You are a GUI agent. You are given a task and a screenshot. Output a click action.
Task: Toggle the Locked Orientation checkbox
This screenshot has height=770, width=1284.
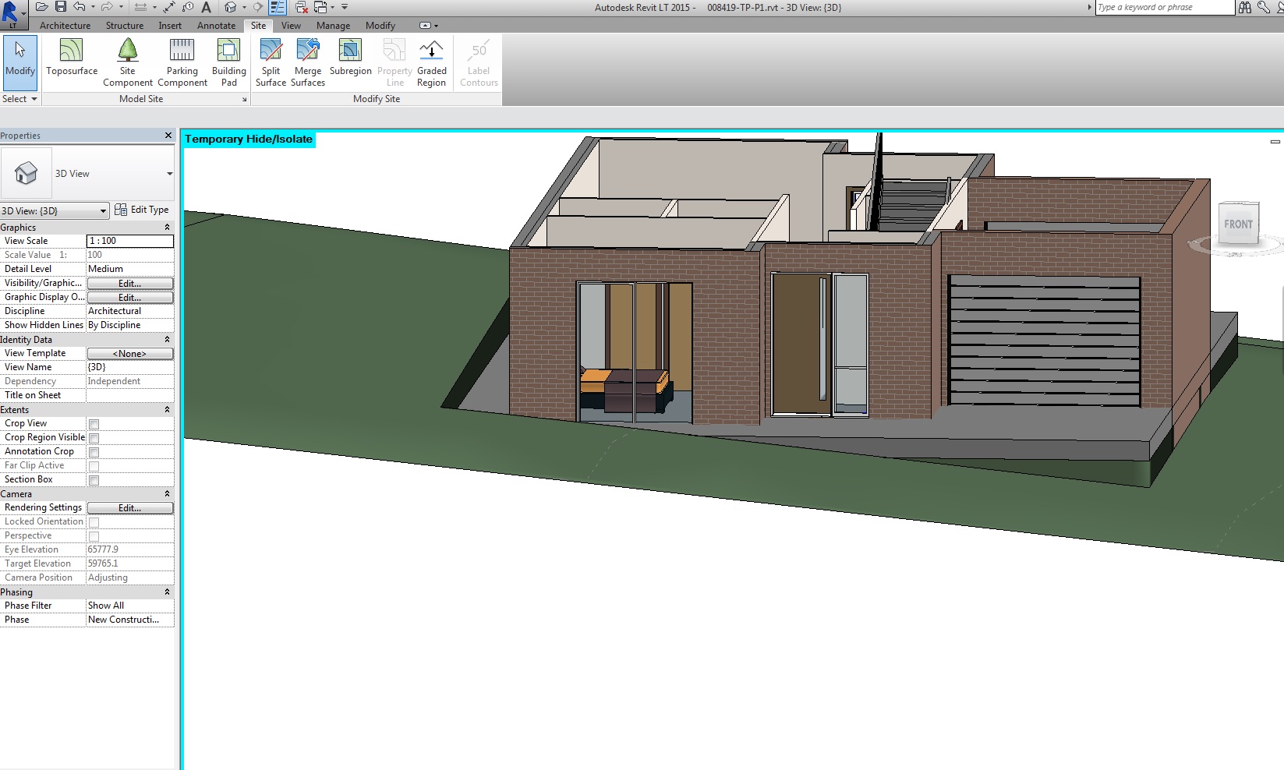[94, 522]
